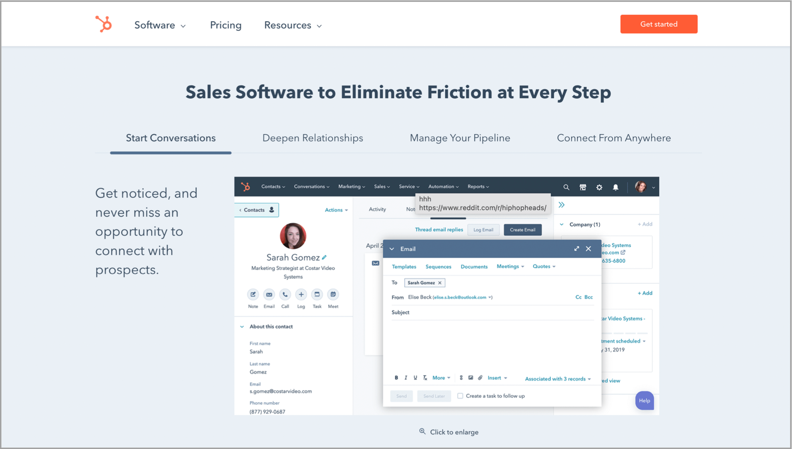The image size is (792, 449).
Task: Click the Call phone icon
Action: point(285,294)
